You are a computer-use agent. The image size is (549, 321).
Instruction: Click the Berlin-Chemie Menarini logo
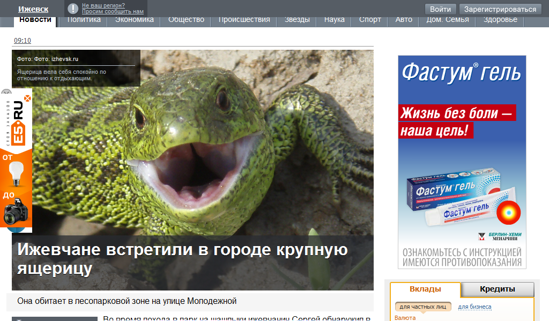point(499,236)
